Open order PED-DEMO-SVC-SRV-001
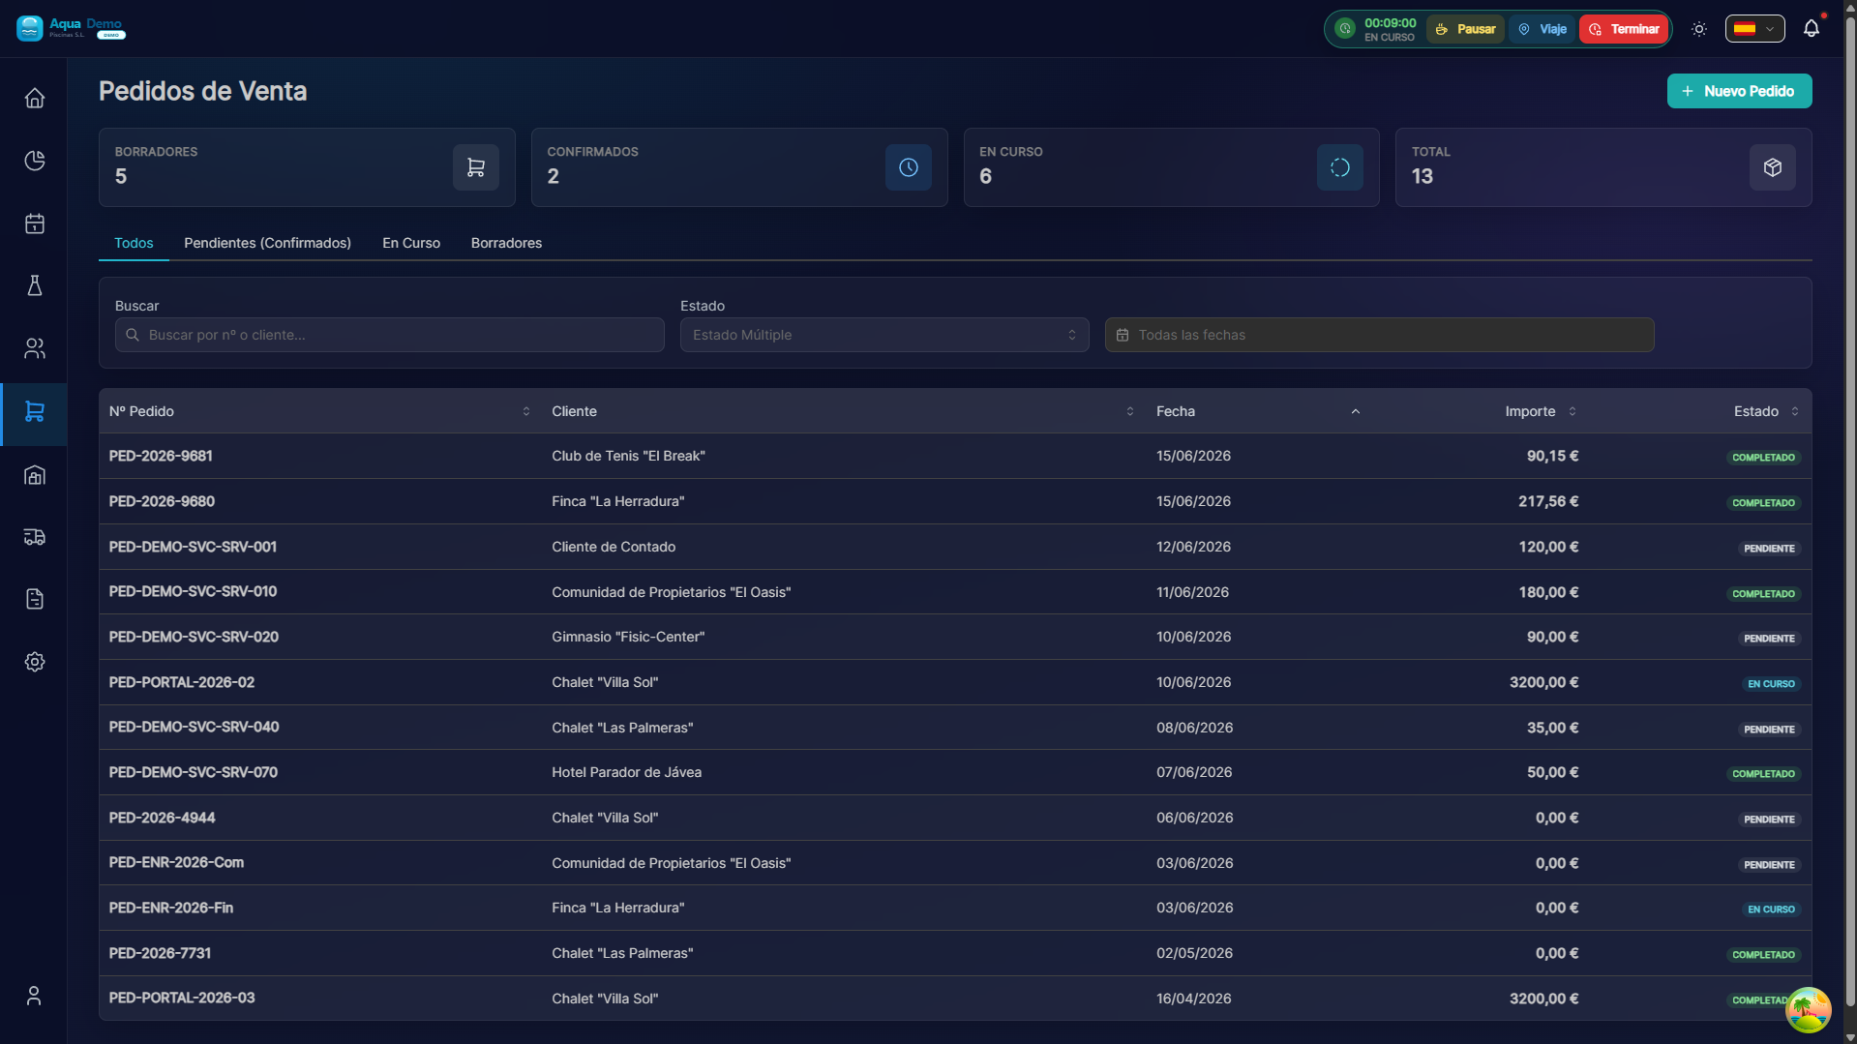The height and width of the screenshot is (1044, 1857). pyautogui.click(x=193, y=547)
